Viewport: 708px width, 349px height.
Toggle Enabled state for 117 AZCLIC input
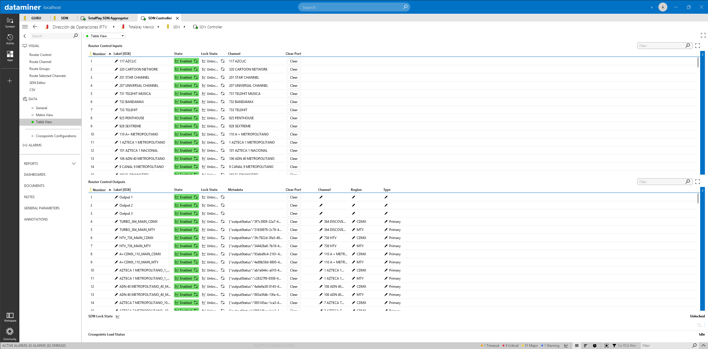click(186, 61)
